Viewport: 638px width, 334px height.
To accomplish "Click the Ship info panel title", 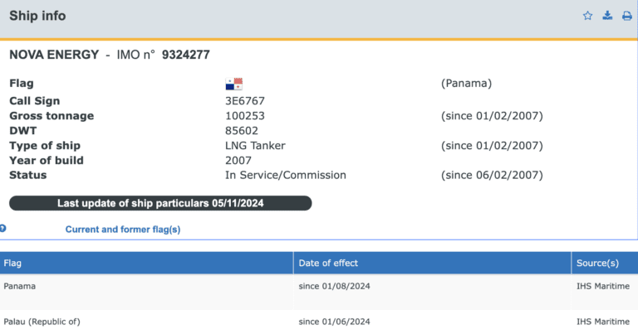I will pos(37,16).
